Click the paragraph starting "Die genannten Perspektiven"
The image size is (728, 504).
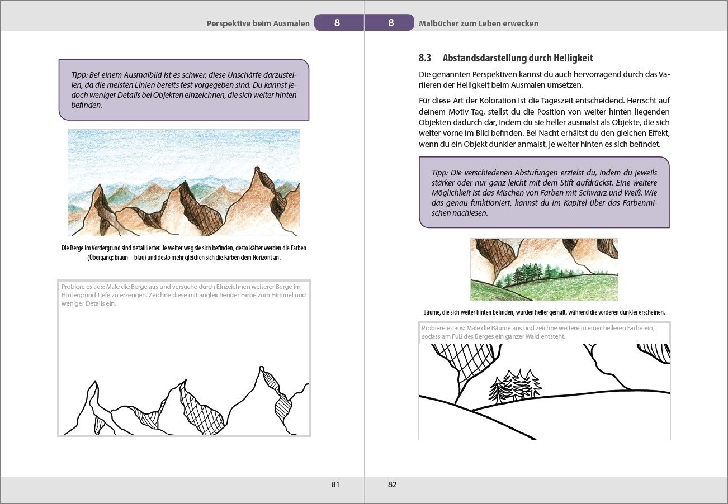coord(543,80)
